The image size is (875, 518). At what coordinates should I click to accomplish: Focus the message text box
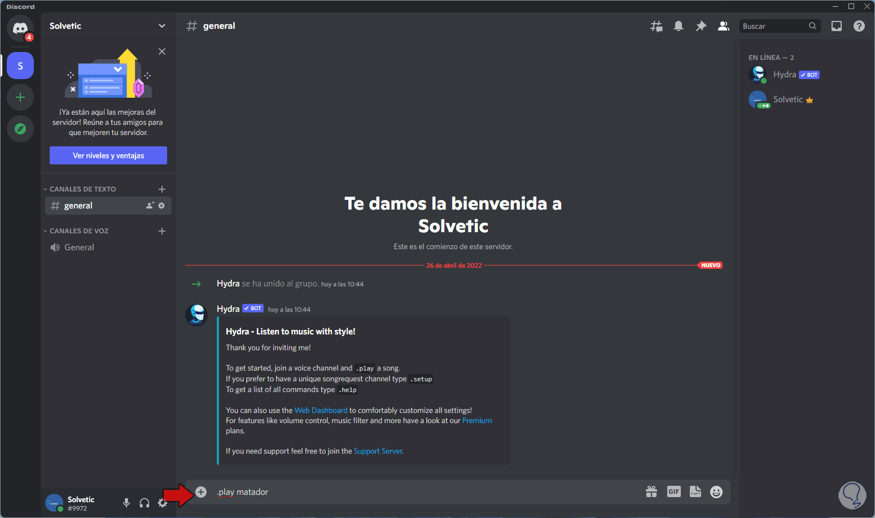(x=426, y=492)
